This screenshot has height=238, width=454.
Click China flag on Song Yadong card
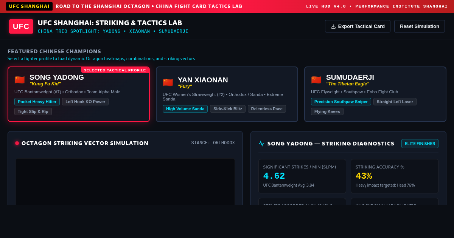[x=20, y=80]
